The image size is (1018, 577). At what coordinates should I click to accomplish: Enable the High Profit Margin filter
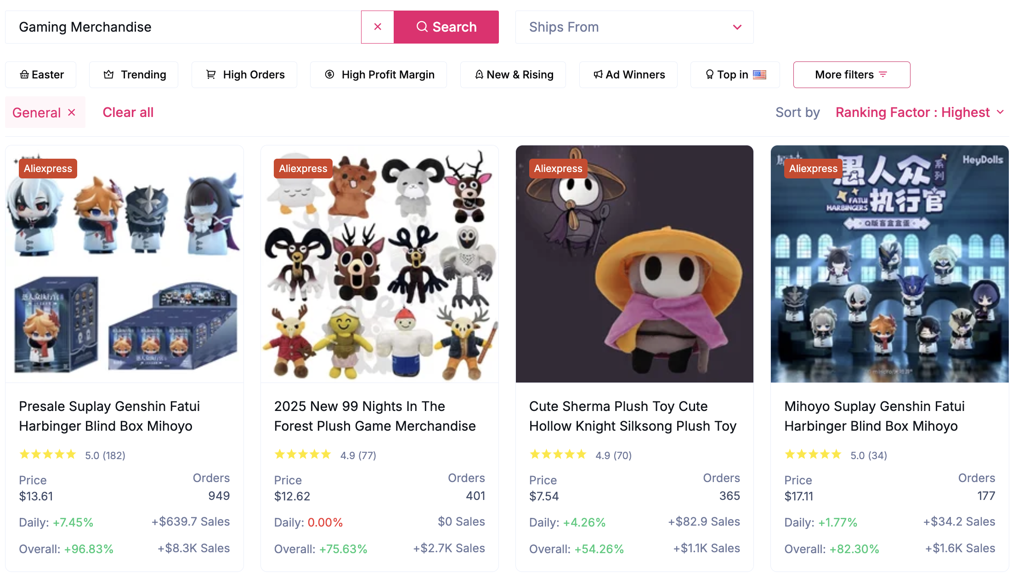tap(378, 74)
